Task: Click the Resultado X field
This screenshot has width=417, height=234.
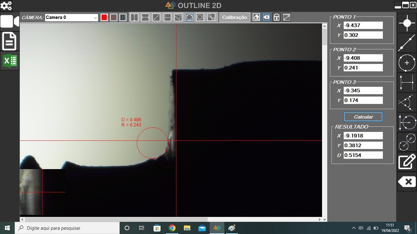Action: pos(363,136)
